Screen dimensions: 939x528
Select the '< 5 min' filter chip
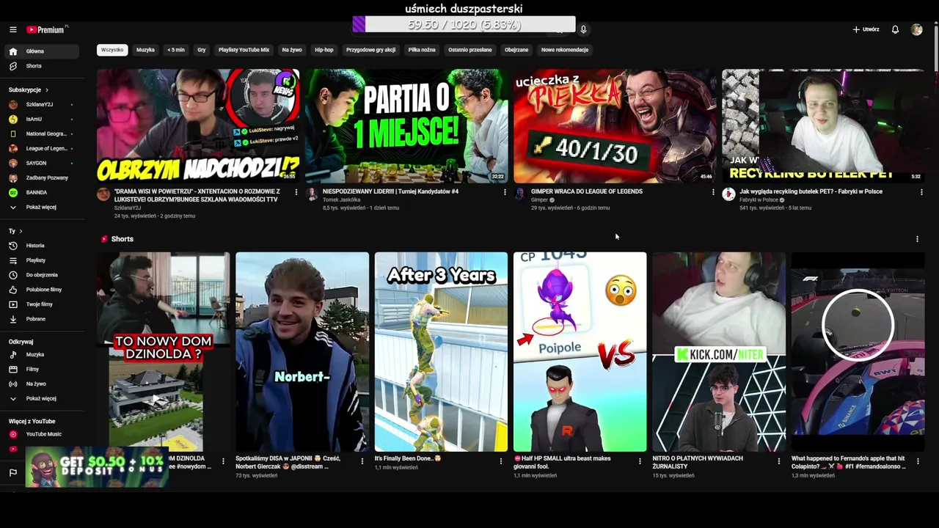pos(176,50)
